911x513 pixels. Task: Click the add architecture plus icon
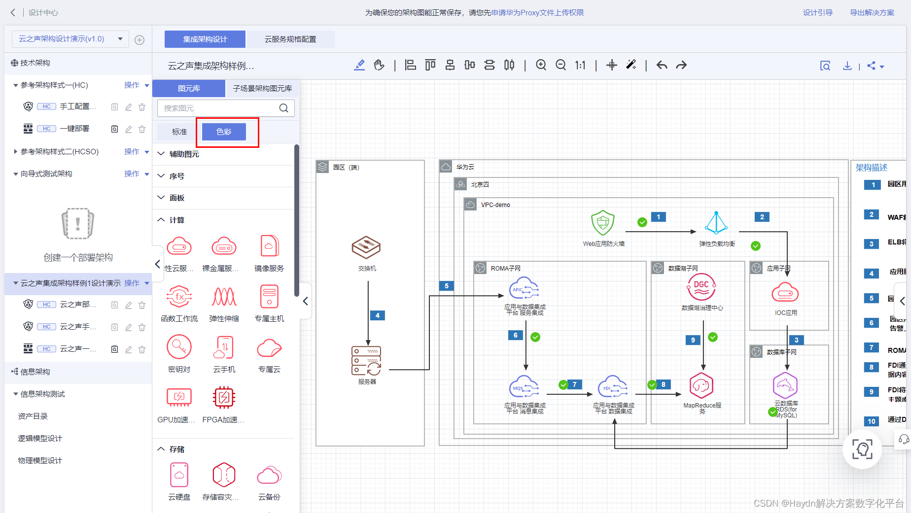140,40
